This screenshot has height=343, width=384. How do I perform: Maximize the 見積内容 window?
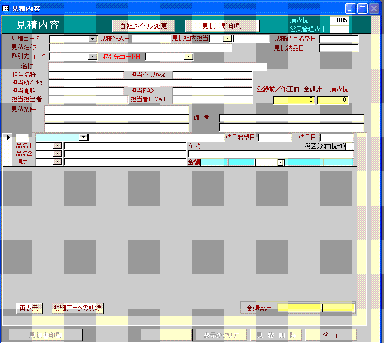coord(362,9)
